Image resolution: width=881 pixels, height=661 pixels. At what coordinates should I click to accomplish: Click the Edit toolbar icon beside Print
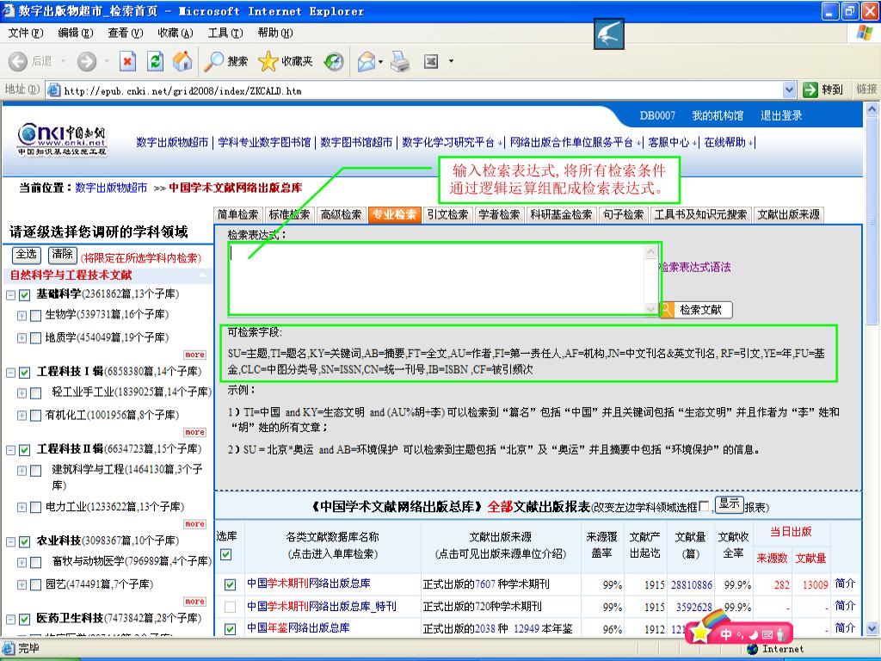(x=431, y=61)
